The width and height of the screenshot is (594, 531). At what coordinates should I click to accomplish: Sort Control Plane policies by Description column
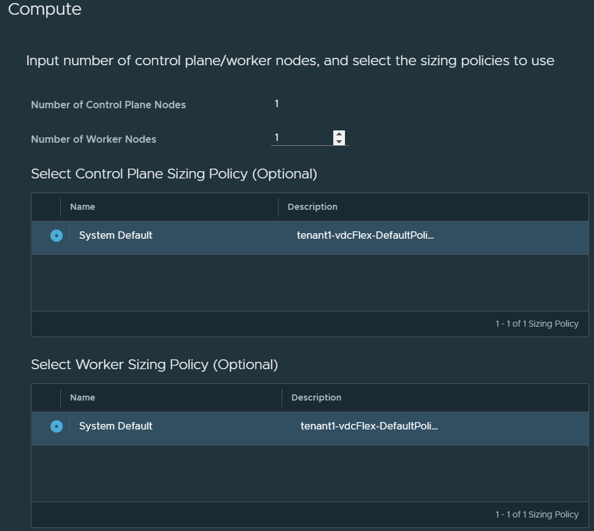(x=312, y=207)
